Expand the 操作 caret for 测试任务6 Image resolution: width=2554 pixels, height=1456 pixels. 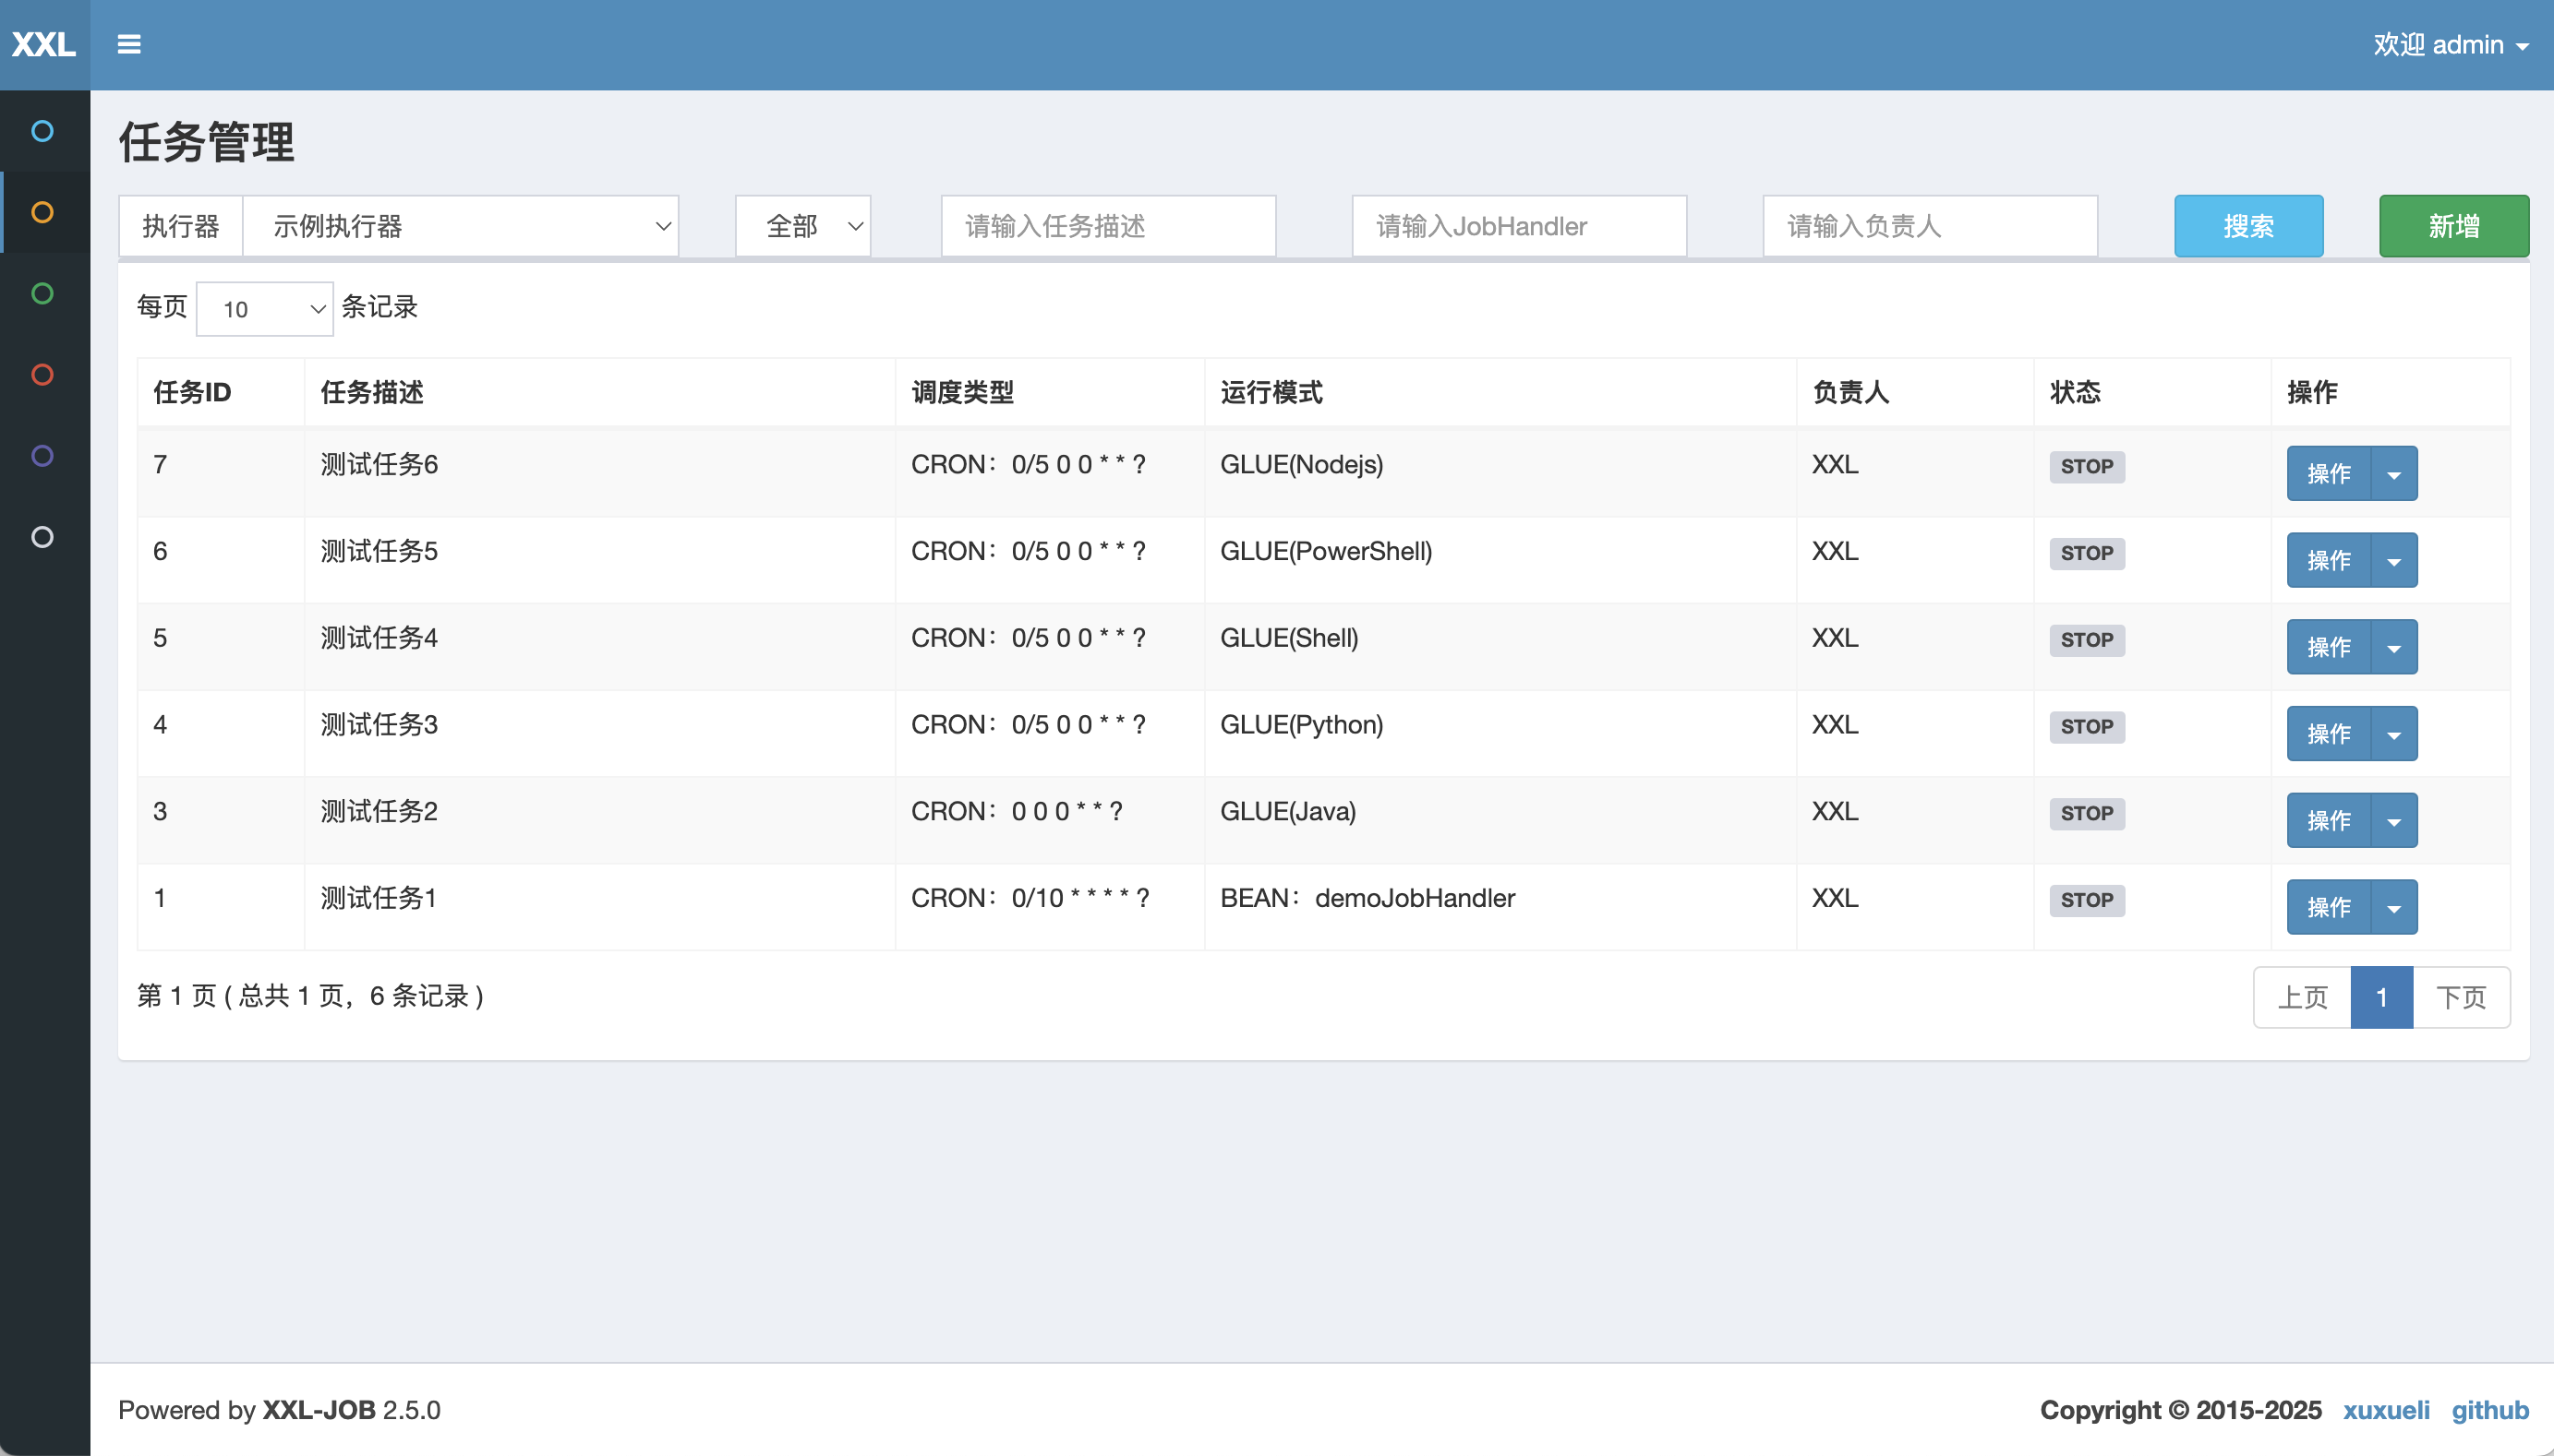click(x=2393, y=474)
